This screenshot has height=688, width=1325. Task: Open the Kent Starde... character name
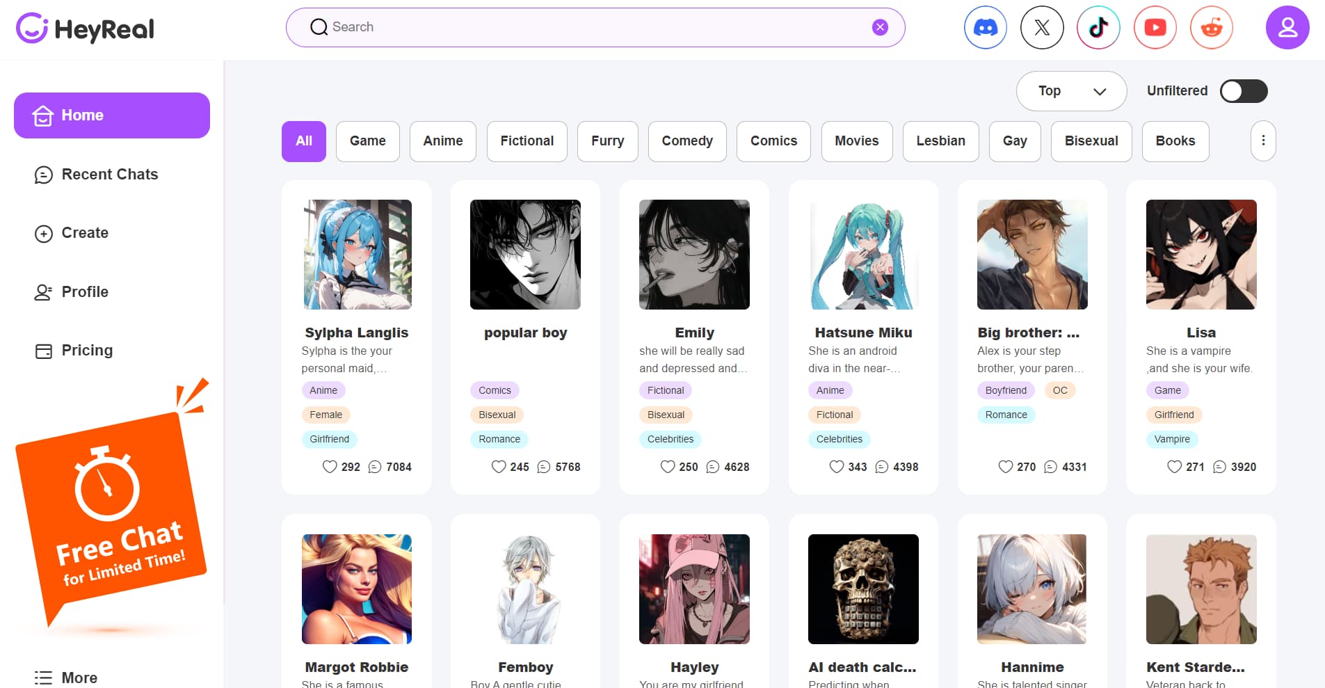point(1196,667)
